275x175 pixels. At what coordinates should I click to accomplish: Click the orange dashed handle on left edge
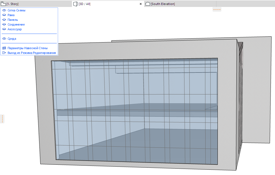2,119
